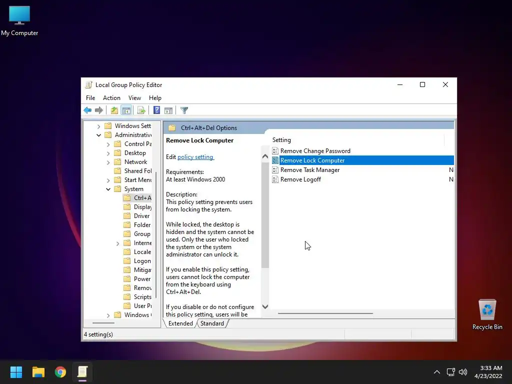Select the Recycle Bin desktop icon
This screenshot has height=384, width=512.
click(x=487, y=315)
